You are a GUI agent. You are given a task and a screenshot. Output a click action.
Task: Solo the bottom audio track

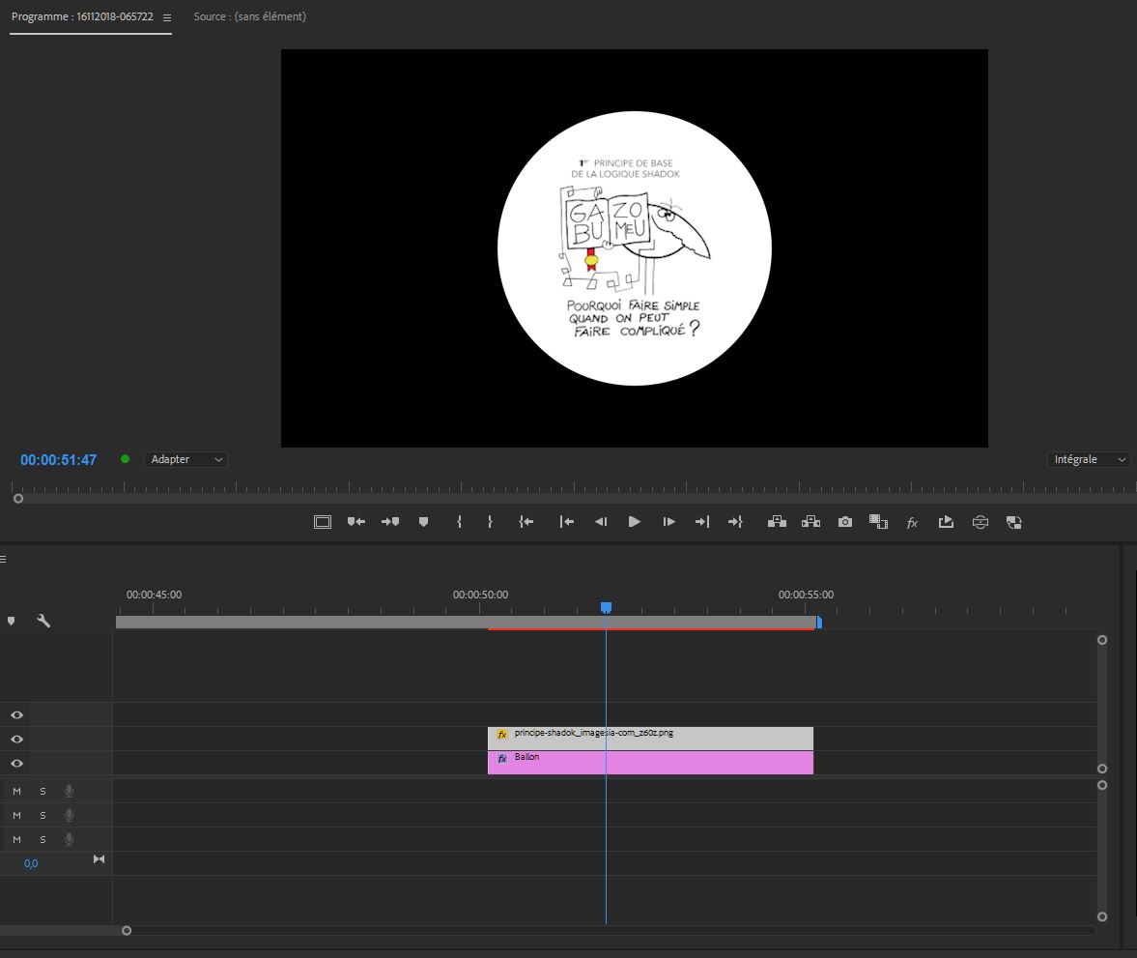(x=43, y=839)
